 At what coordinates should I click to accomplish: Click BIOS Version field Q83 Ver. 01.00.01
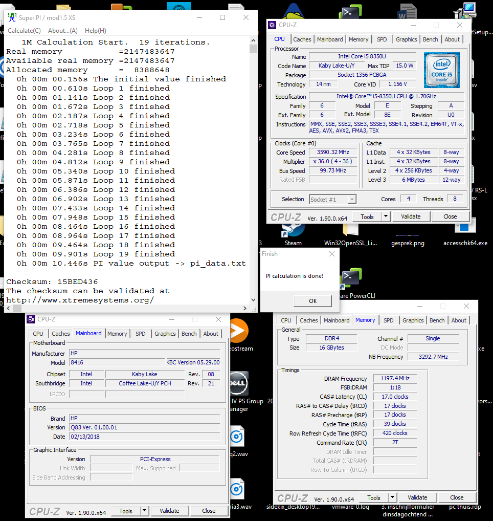[144, 428]
